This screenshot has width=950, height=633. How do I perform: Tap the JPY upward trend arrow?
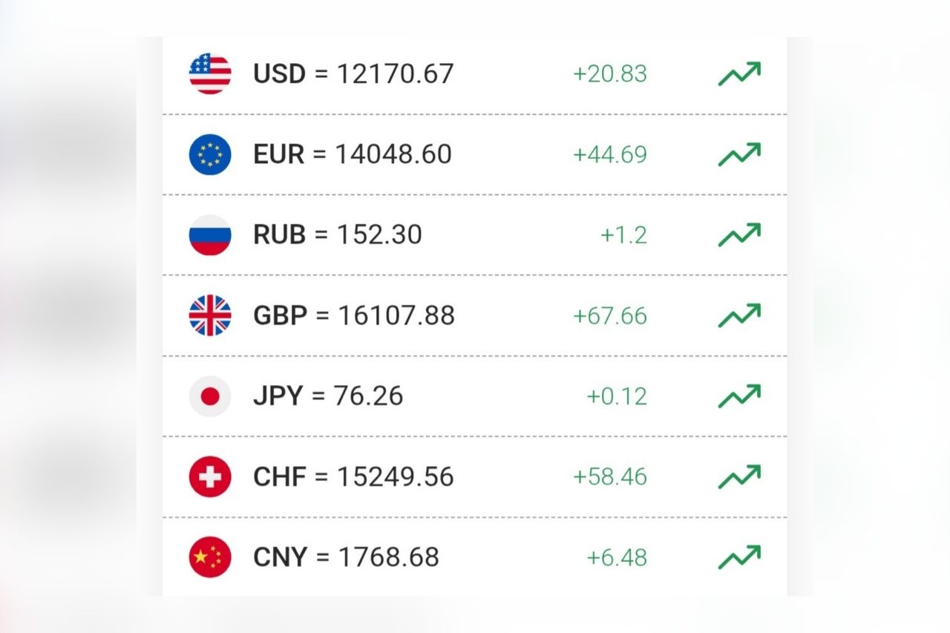click(x=739, y=396)
